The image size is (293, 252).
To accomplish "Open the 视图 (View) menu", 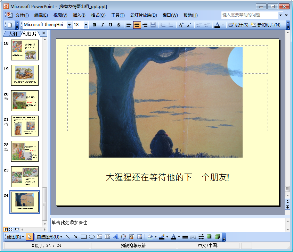I will [x=60, y=15].
